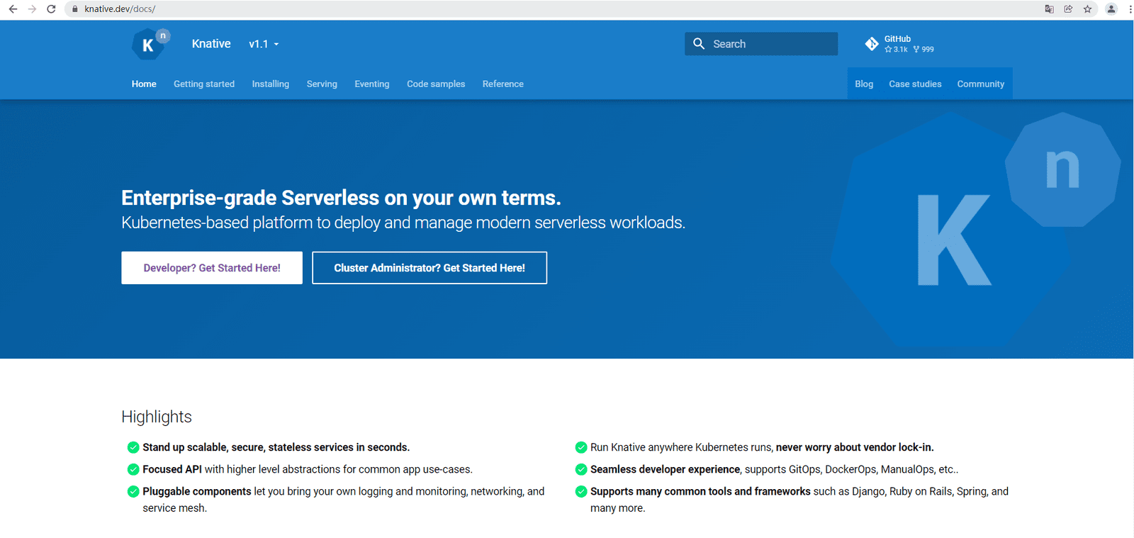
Task: Focus the Search input field
Action: 761,44
